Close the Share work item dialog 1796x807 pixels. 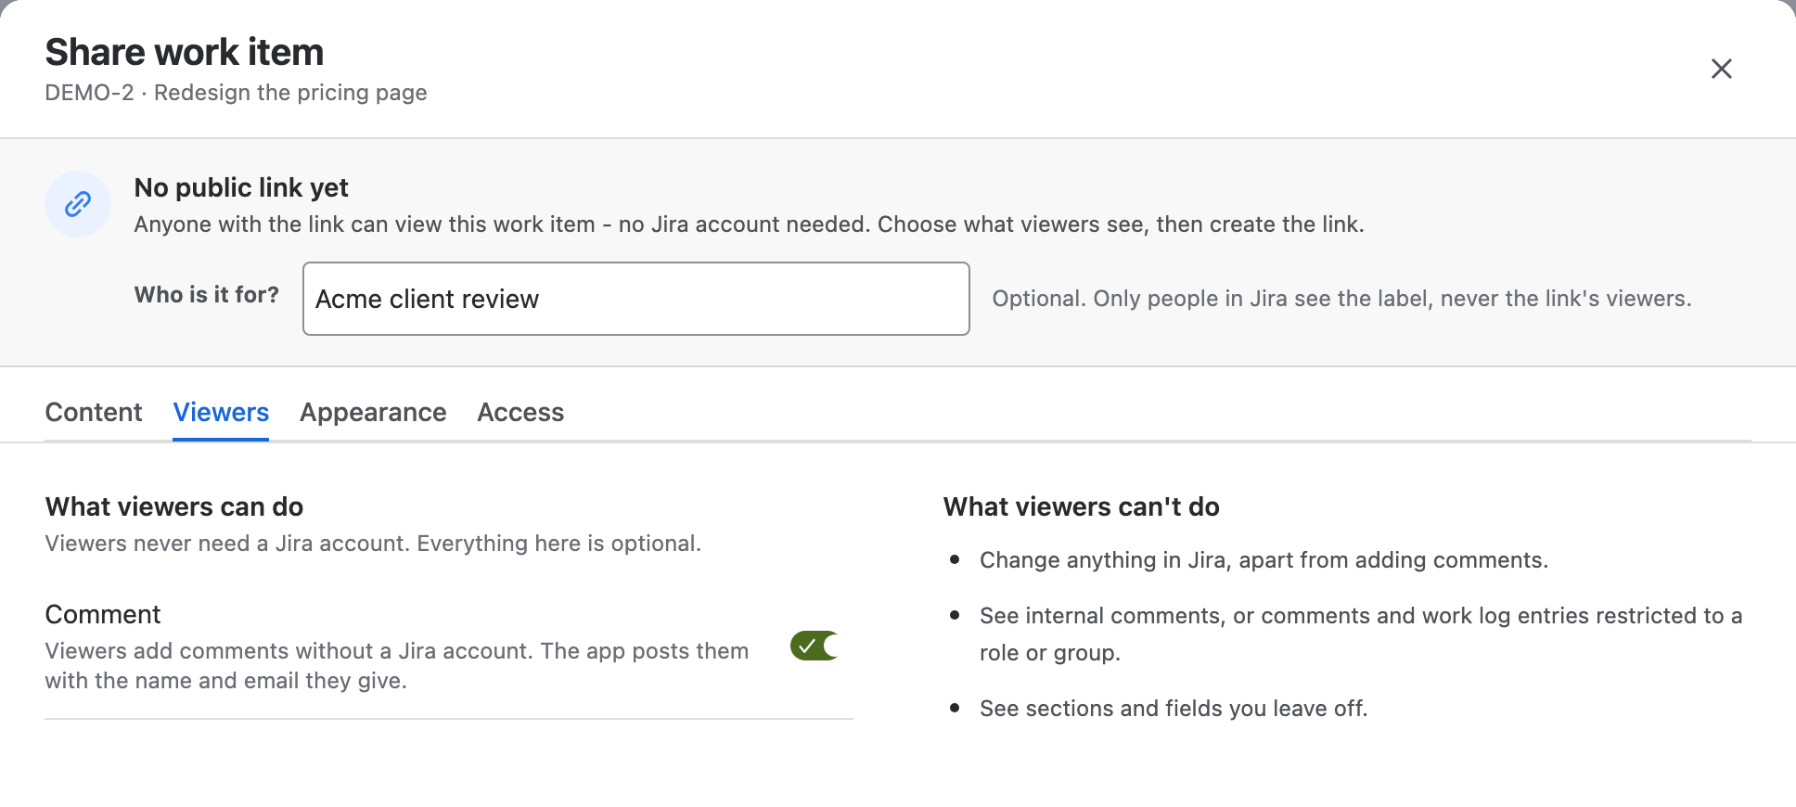click(x=1721, y=69)
